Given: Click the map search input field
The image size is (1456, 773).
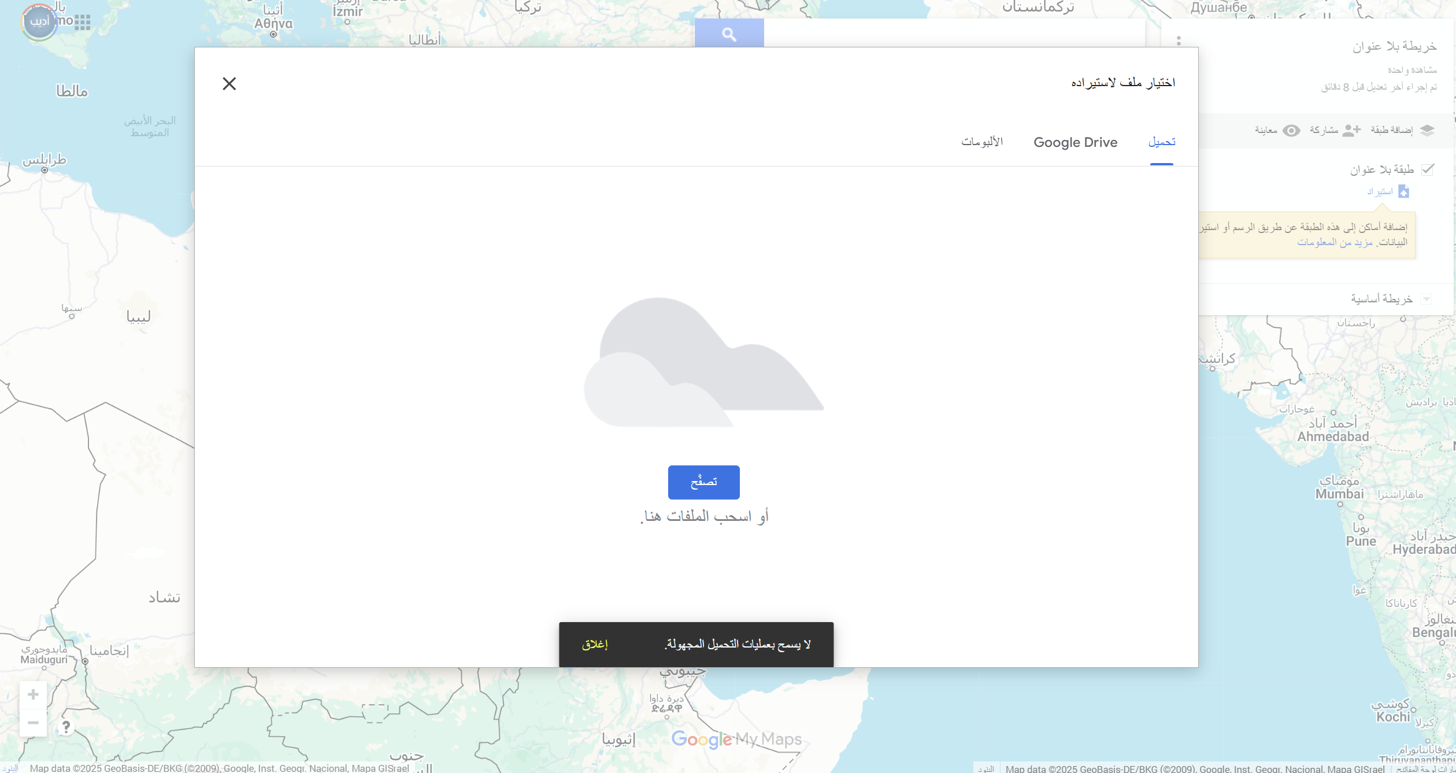Looking at the screenshot, I should (x=954, y=34).
